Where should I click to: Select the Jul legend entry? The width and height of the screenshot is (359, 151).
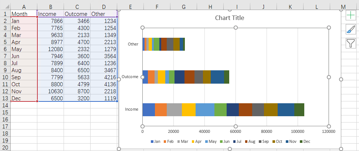pyautogui.click(x=238, y=142)
